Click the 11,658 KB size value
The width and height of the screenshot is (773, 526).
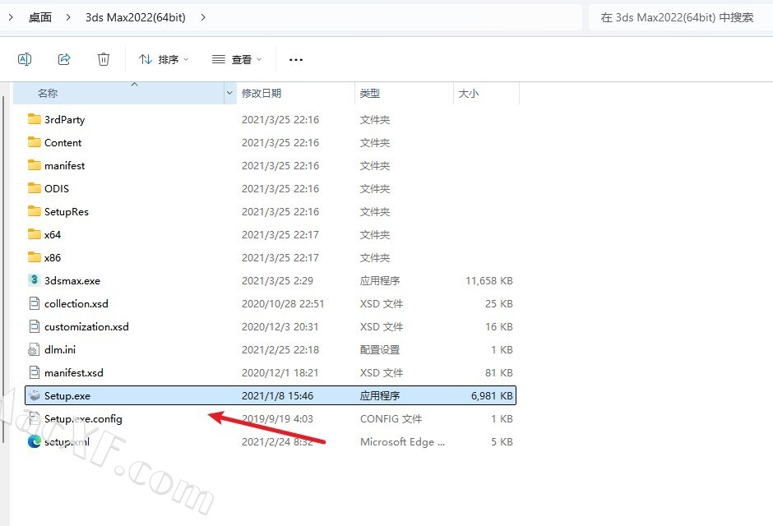489,281
